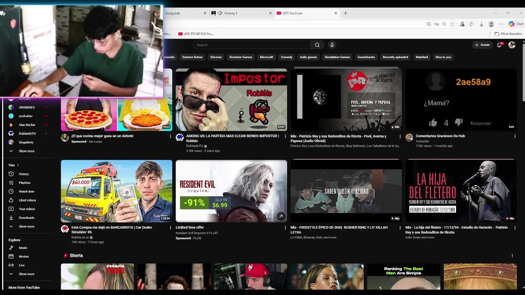Expand Show more under Explore section

27,274
